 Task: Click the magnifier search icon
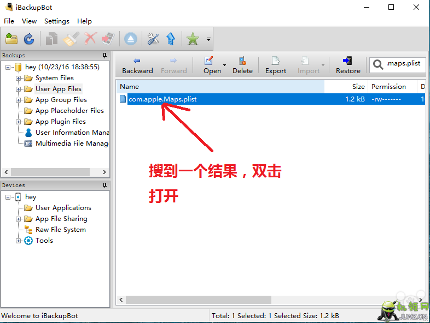click(378, 64)
